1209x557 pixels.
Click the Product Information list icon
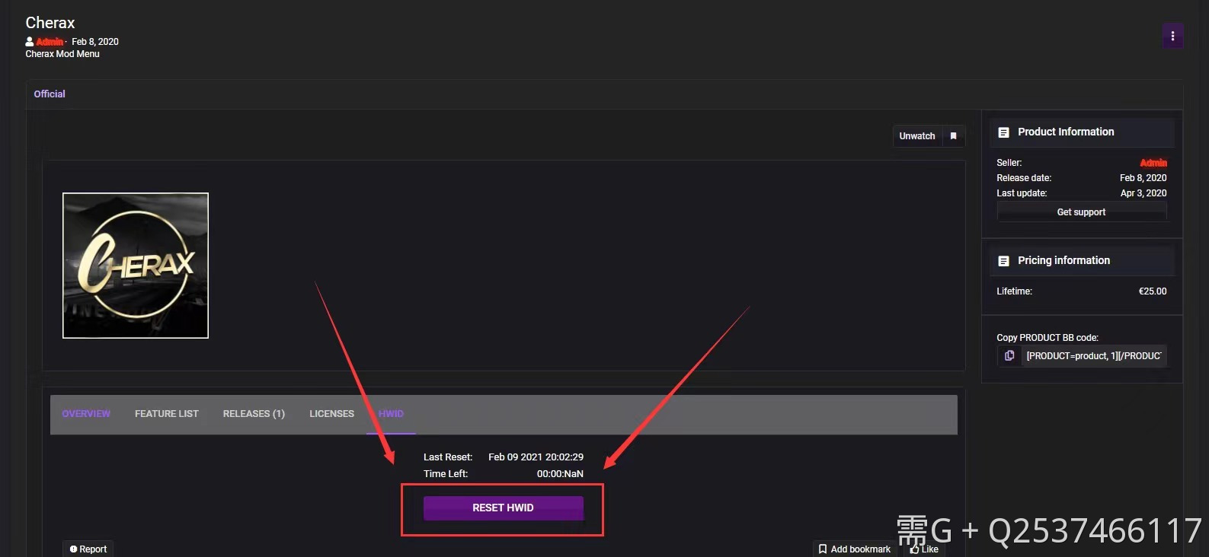pyautogui.click(x=1003, y=132)
